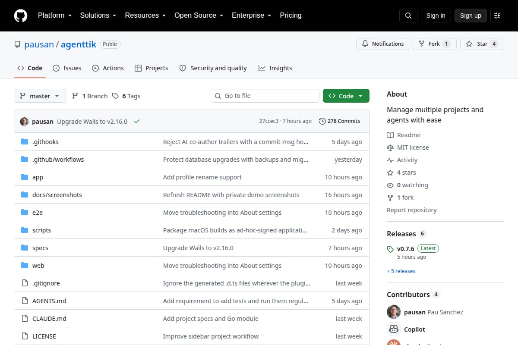Click the Notifications bell button
This screenshot has width=518, height=345.
pyautogui.click(x=382, y=44)
